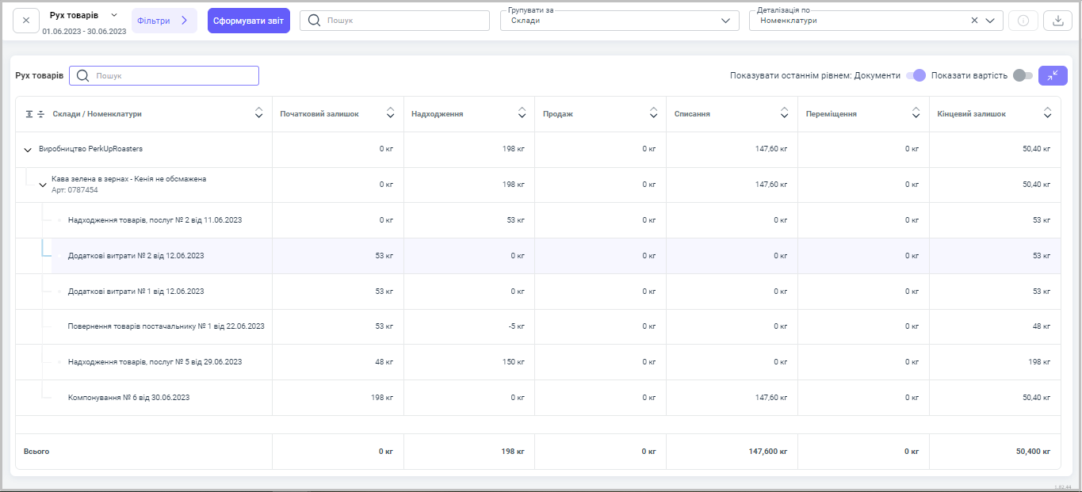
Task: Open the Групувати за dropdown
Action: point(618,21)
